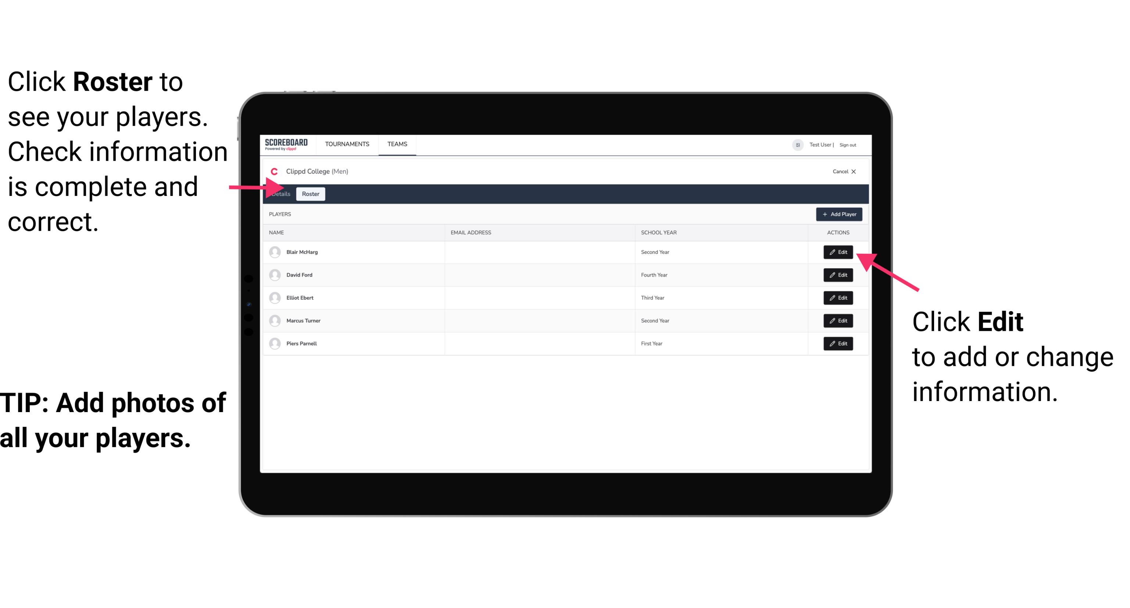
Task: Switch to the Roster tab
Action: coord(311,193)
